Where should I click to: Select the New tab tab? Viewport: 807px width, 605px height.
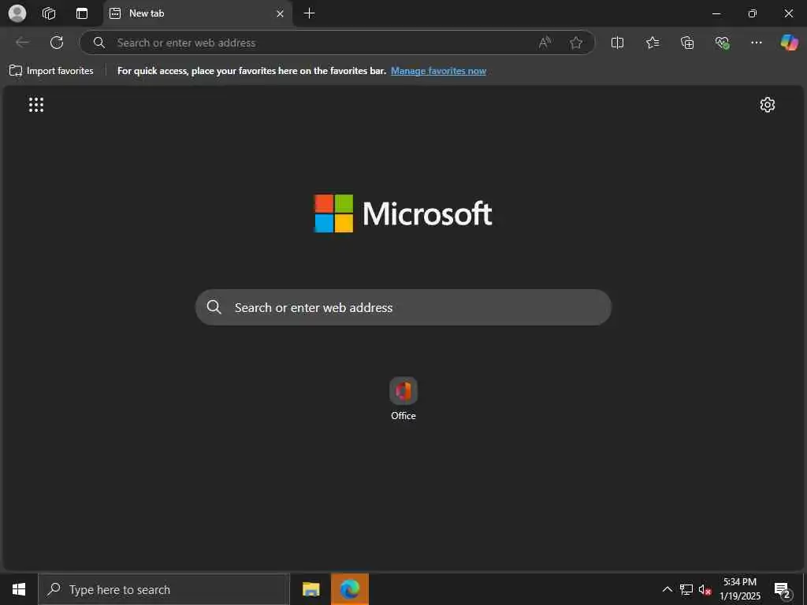click(198, 13)
